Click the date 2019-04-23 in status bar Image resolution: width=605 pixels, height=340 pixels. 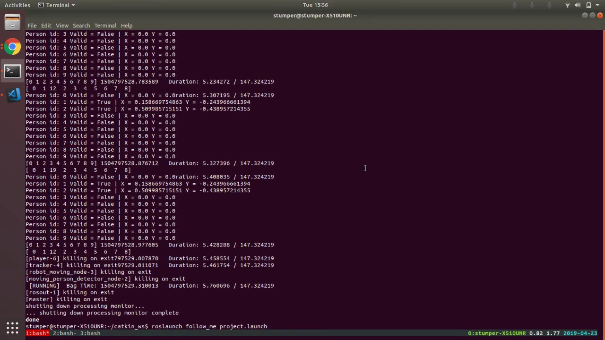click(580, 333)
